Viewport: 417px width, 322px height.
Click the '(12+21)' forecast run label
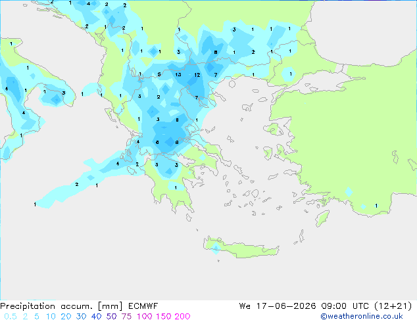[x=393, y=306]
